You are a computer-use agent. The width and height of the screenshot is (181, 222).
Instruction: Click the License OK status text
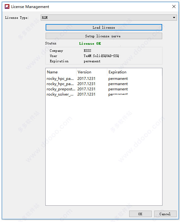click(90, 43)
